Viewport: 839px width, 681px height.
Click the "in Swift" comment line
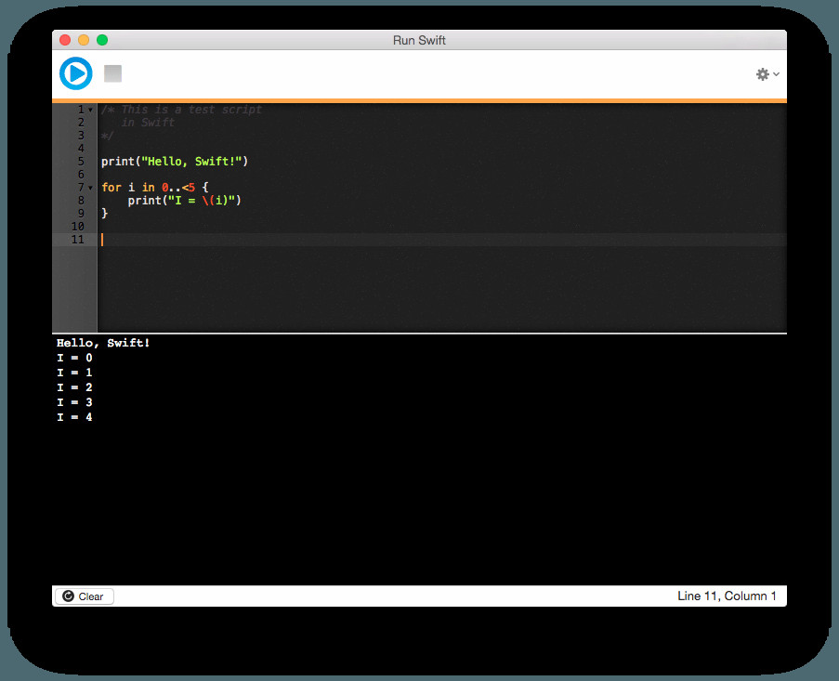(x=148, y=123)
